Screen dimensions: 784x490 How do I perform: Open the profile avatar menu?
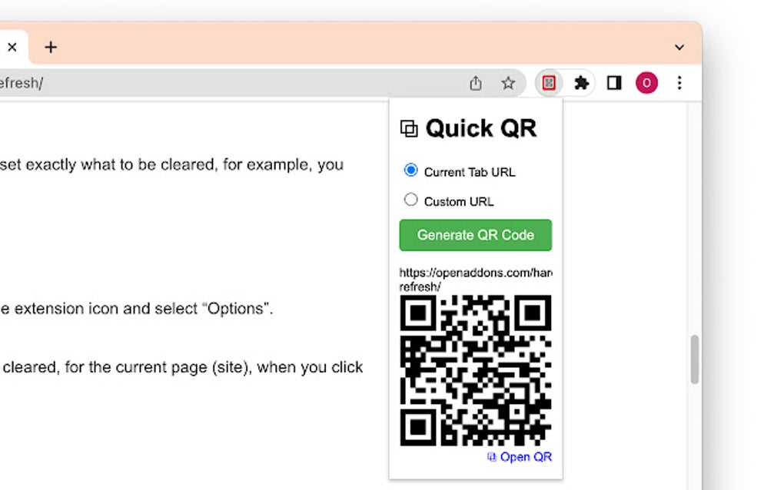point(646,83)
